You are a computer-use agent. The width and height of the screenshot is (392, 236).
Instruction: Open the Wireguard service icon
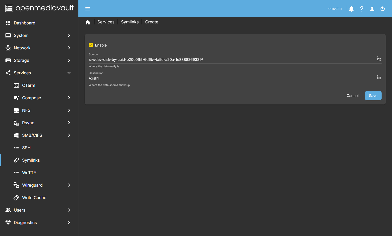(x=16, y=185)
